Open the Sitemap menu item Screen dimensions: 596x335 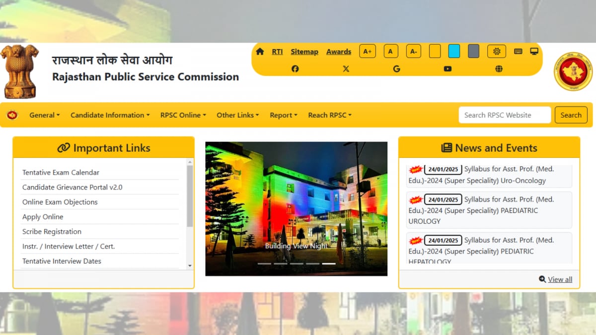[x=304, y=51]
